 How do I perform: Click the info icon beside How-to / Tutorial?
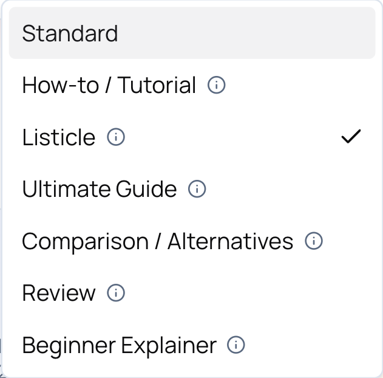point(217,86)
